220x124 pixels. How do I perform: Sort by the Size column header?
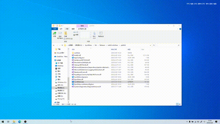click(145, 50)
